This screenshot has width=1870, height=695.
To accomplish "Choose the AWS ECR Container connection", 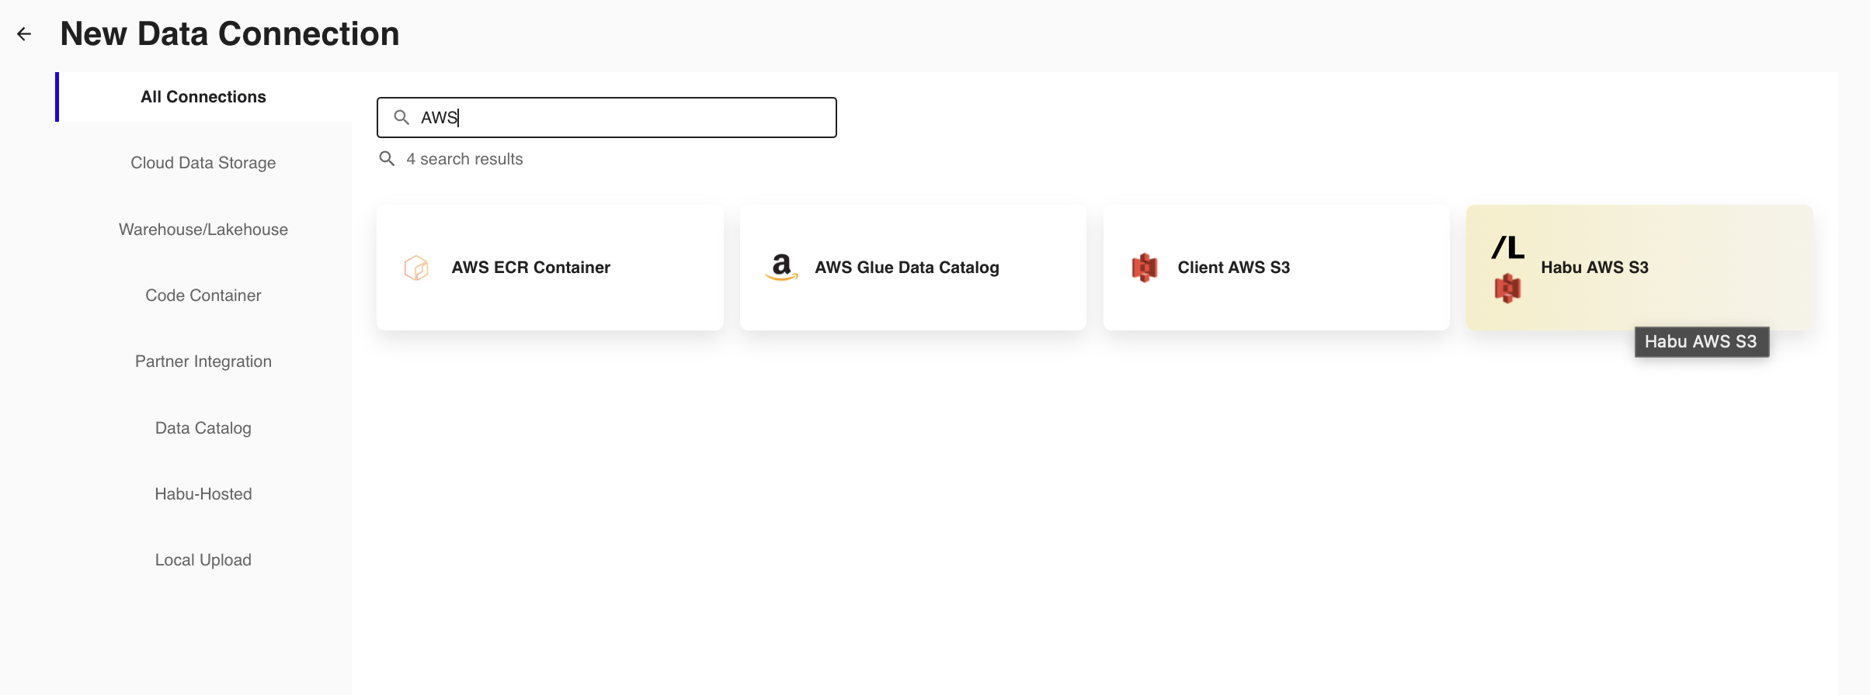I will coord(550,268).
